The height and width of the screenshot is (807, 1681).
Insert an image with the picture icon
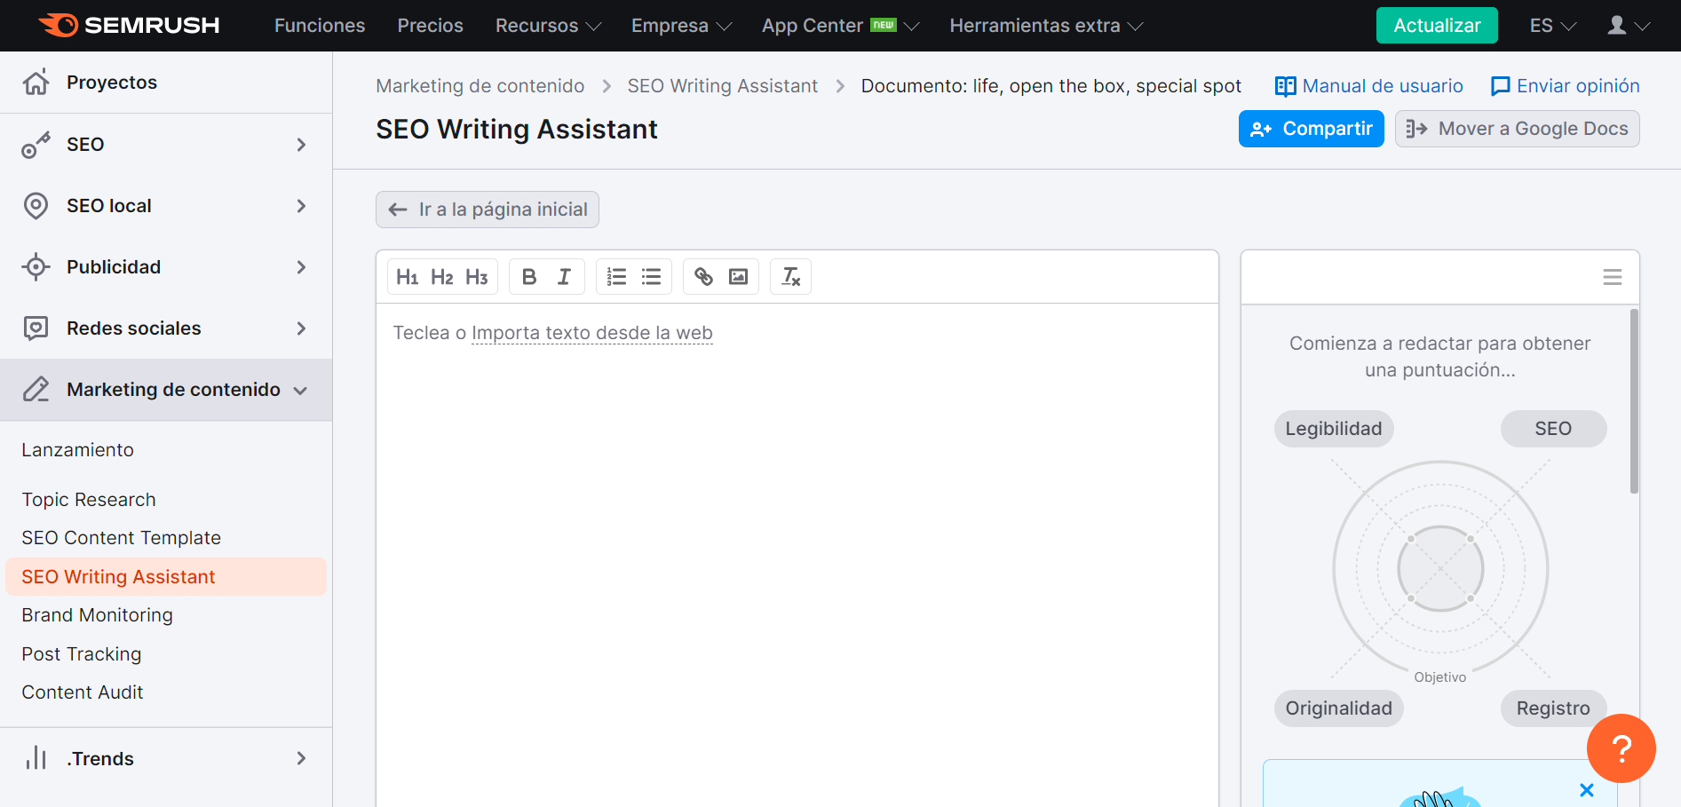click(738, 277)
